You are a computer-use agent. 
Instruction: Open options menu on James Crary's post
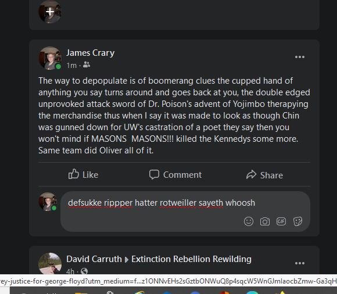pyautogui.click(x=300, y=57)
